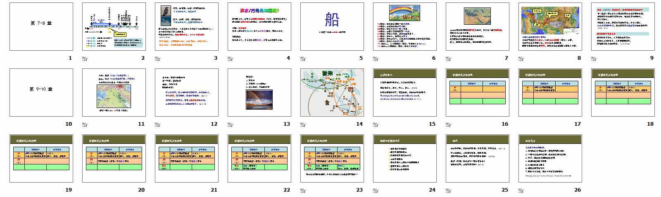Select slide 12 thumbnail with blue text

click(187, 92)
